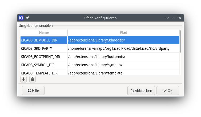Confirm paths with the OK button
201x117 pixels.
tap(168, 91)
